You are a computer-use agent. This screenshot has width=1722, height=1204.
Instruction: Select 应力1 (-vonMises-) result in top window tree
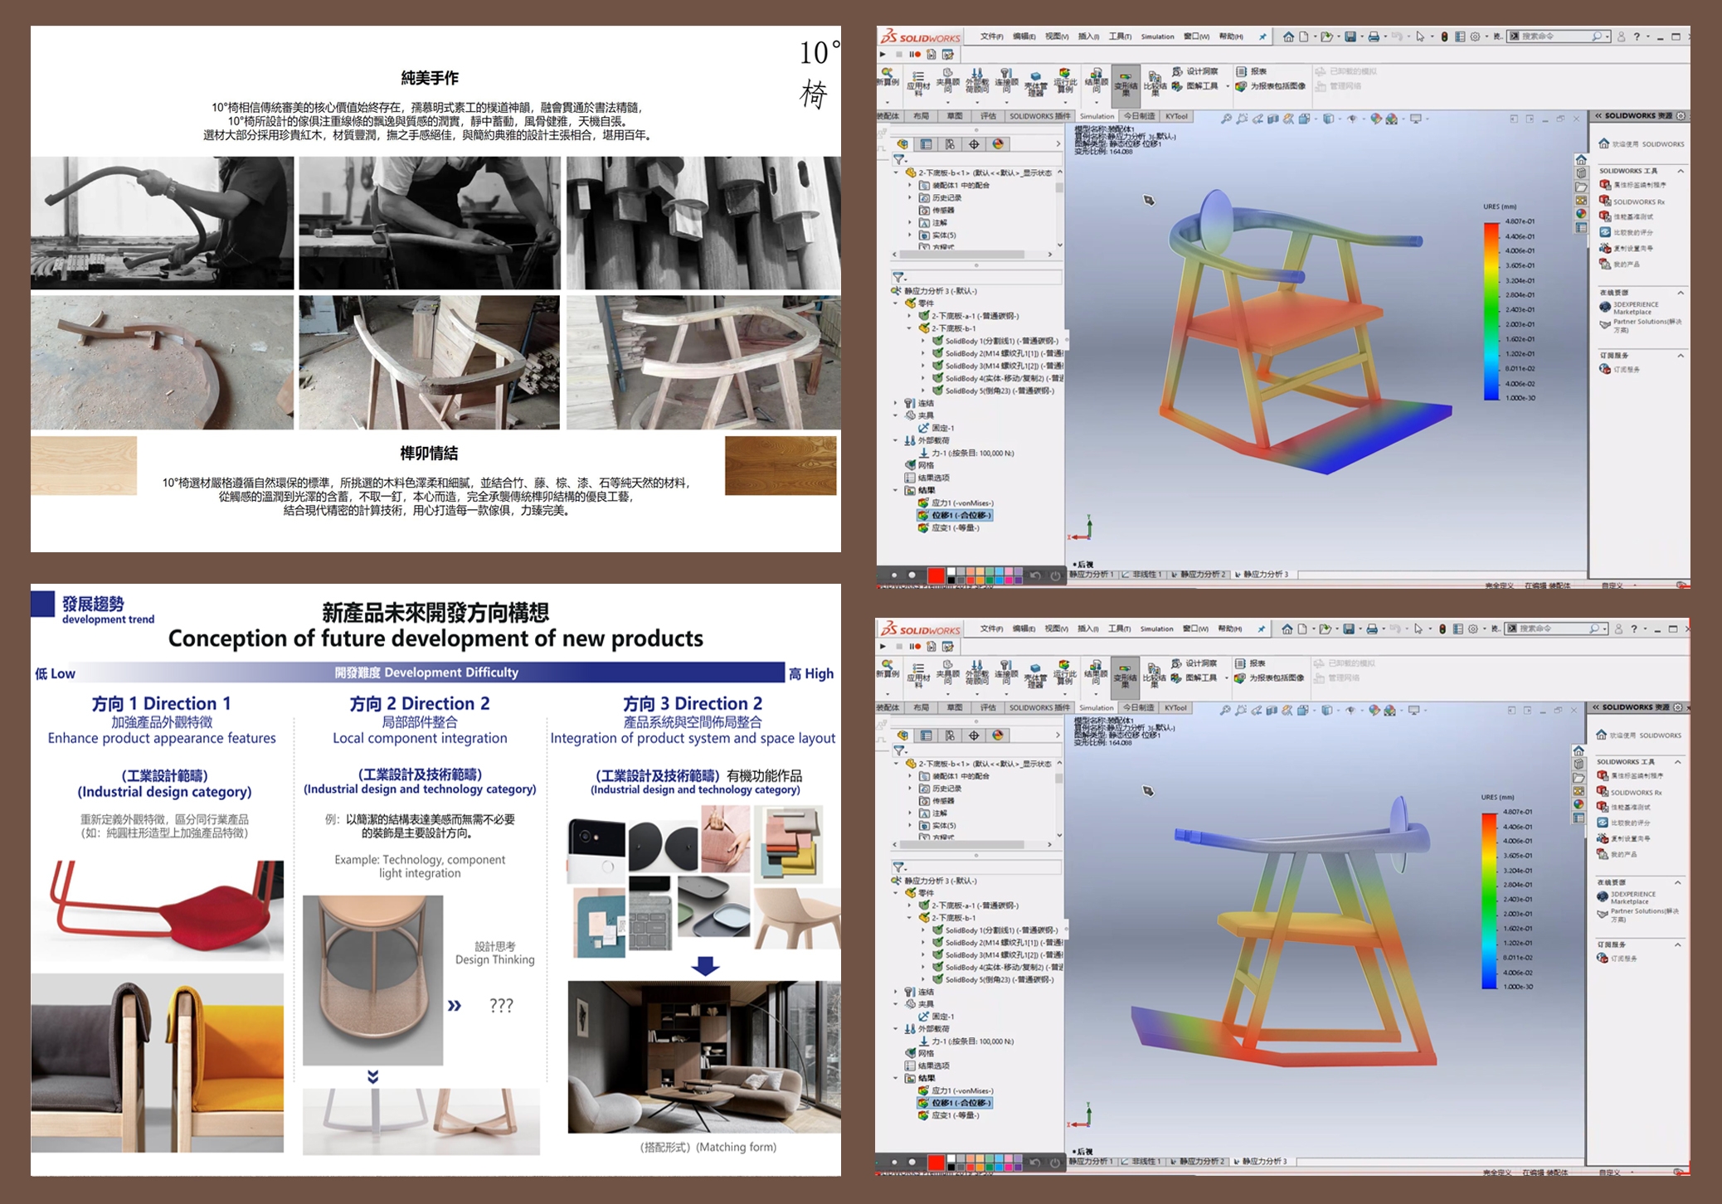pos(961,503)
